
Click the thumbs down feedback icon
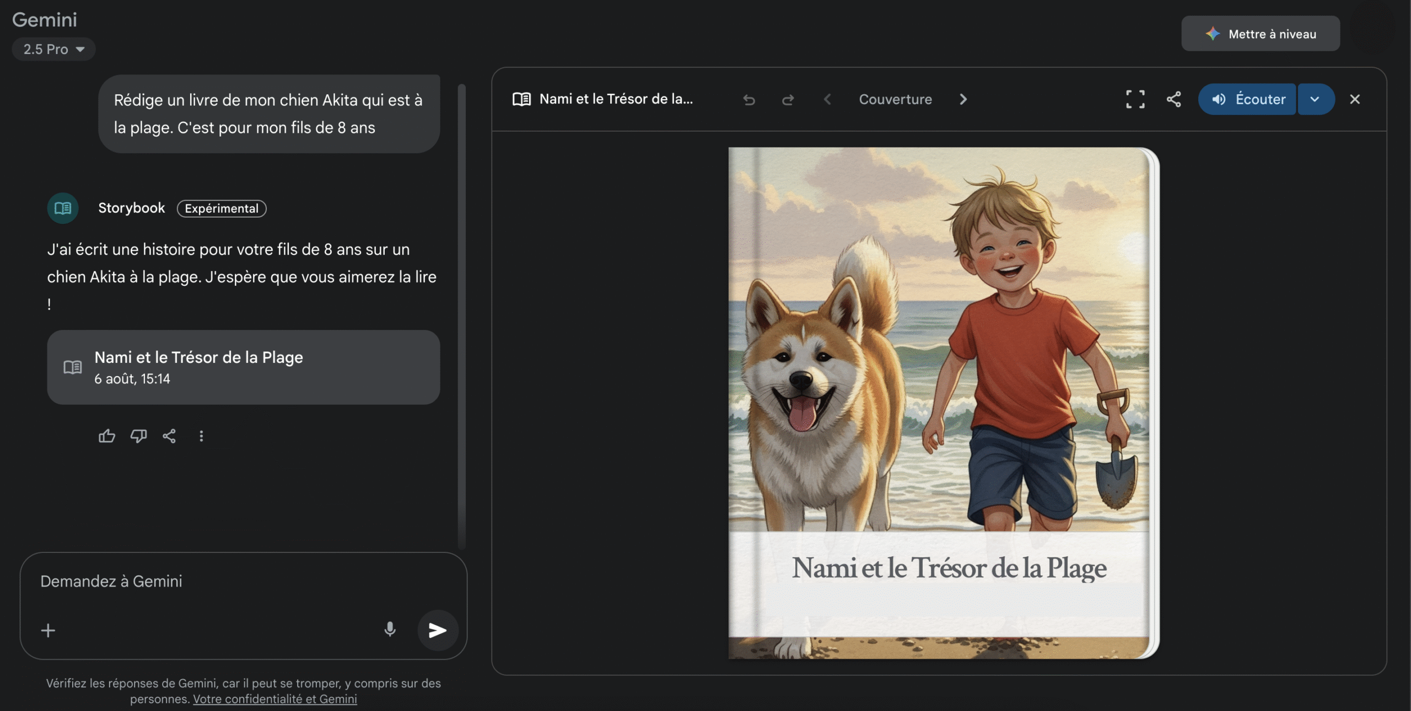point(138,436)
